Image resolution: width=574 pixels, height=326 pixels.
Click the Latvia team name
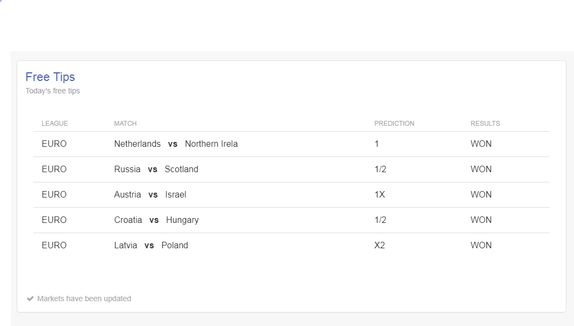(126, 246)
